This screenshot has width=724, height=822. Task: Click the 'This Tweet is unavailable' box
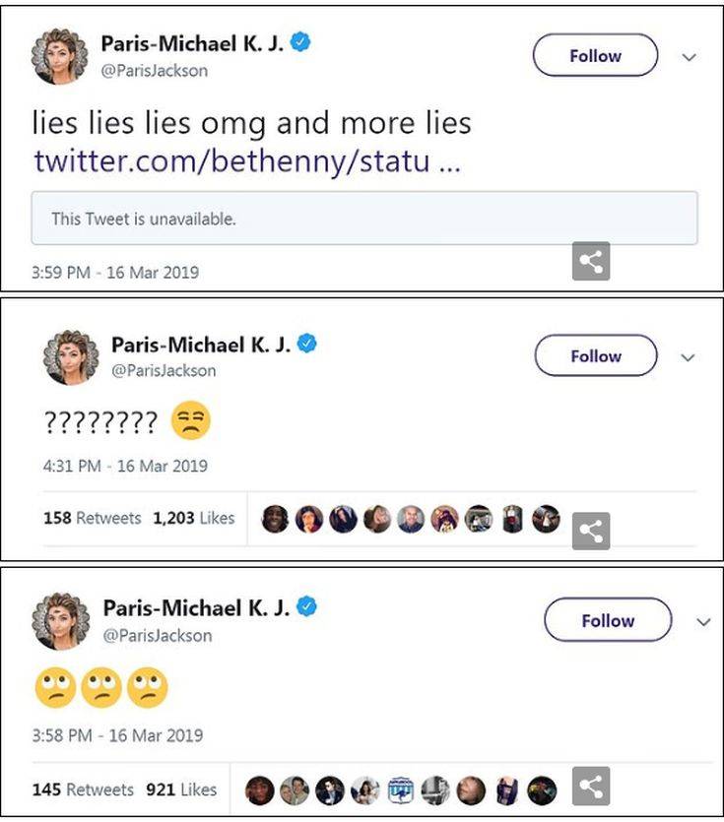pyautogui.click(x=363, y=219)
